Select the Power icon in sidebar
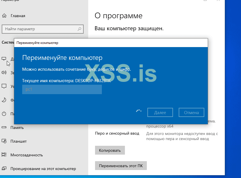Image resolution: width=241 pixels, height=178 pixels. click(x=4, y=114)
